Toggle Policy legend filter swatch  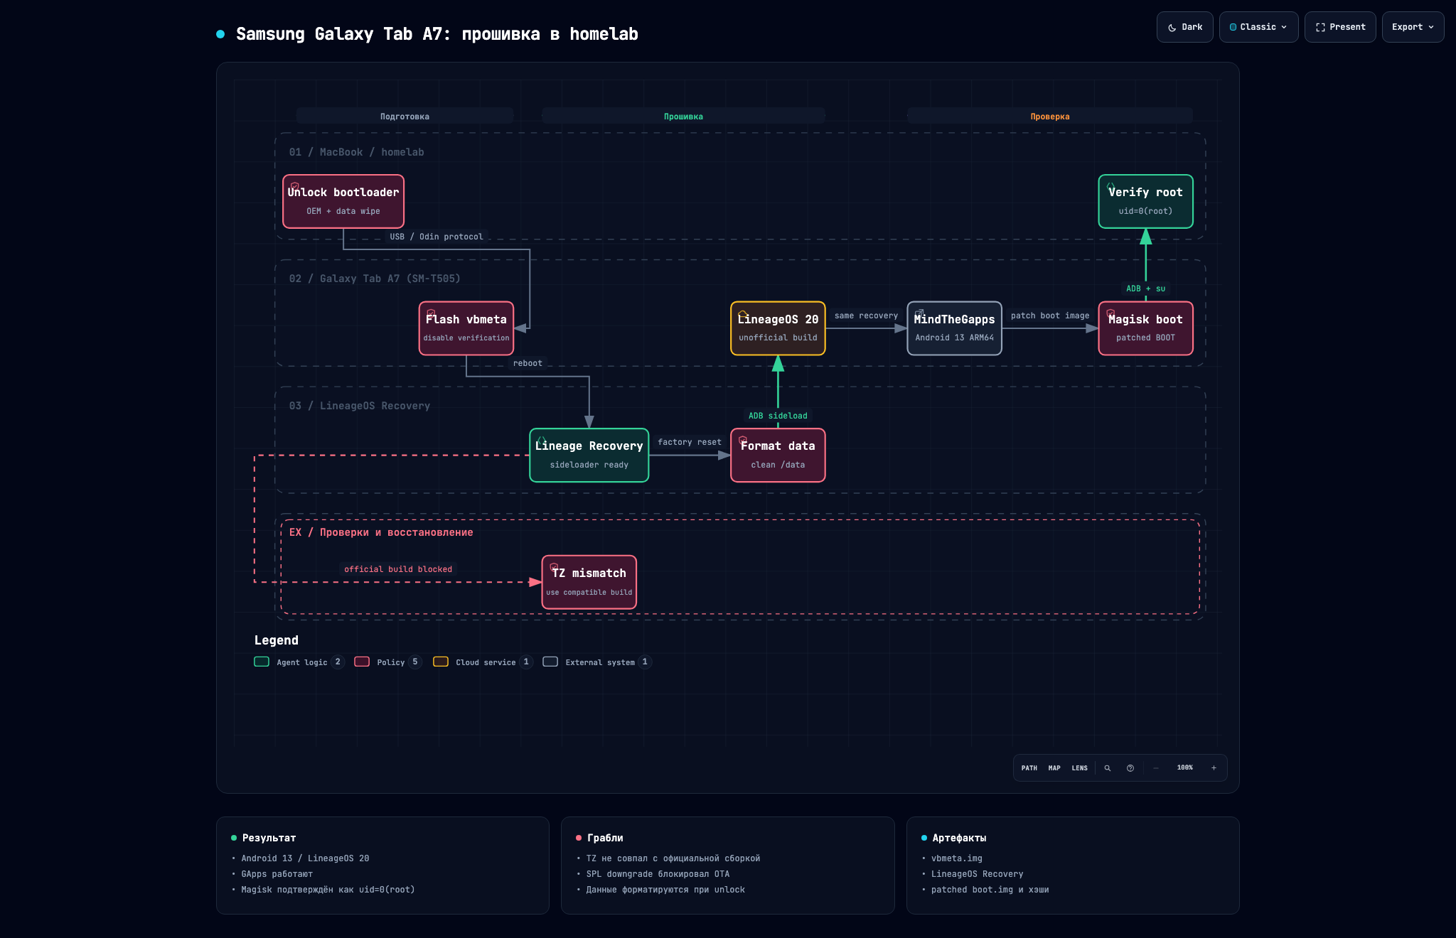tap(362, 662)
